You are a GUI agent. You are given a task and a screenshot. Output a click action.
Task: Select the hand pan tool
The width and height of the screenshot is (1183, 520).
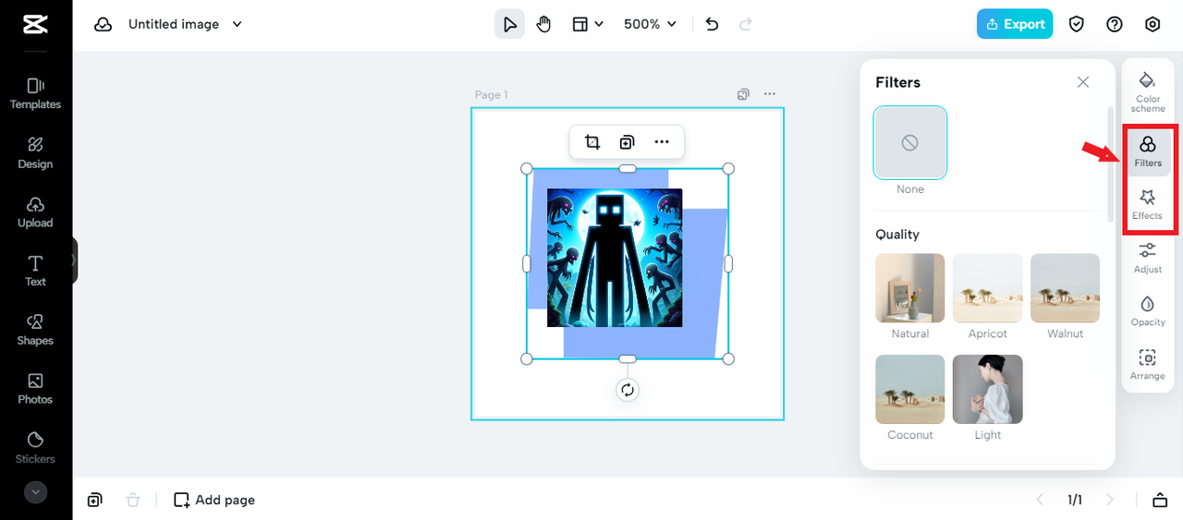point(544,24)
